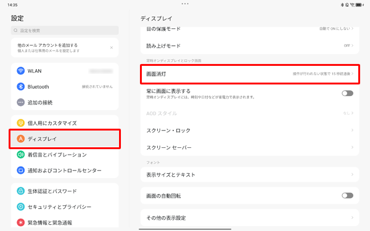370x231 pixels.
Task: Open 画面消灯 timeout chevron
Action: [352, 74]
